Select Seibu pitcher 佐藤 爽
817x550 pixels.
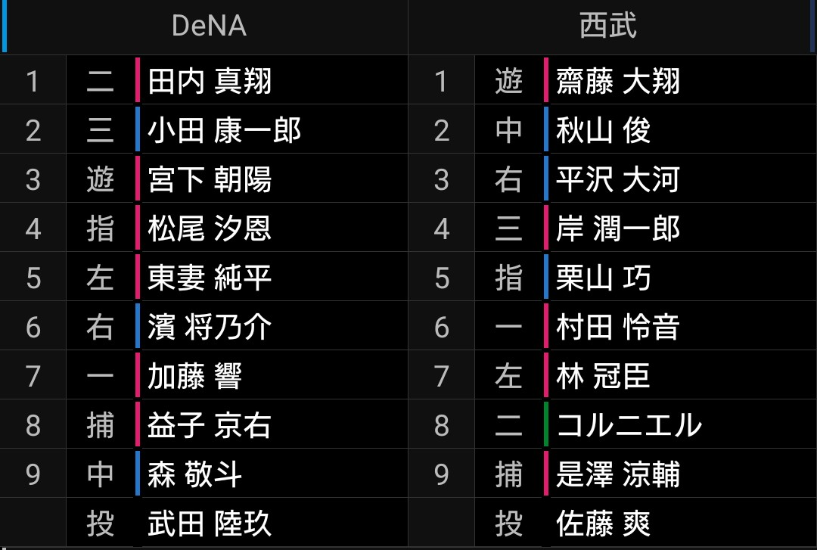[x=604, y=524]
